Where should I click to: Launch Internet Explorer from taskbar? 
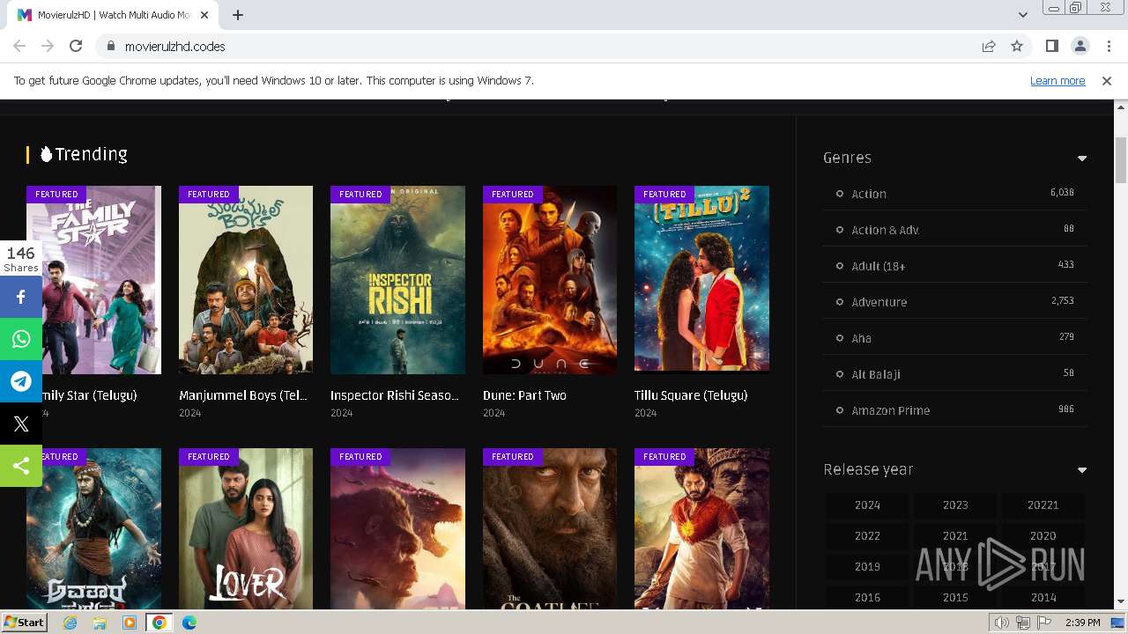point(70,623)
